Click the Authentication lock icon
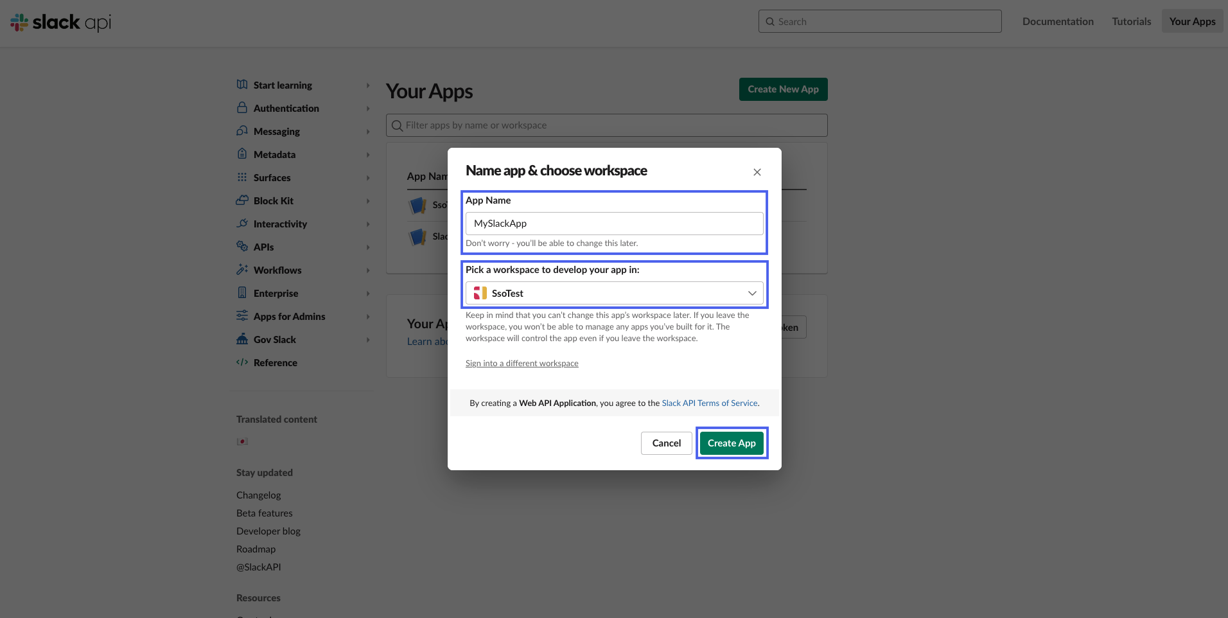Image resolution: width=1228 pixels, height=618 pixels. [242, 107]
